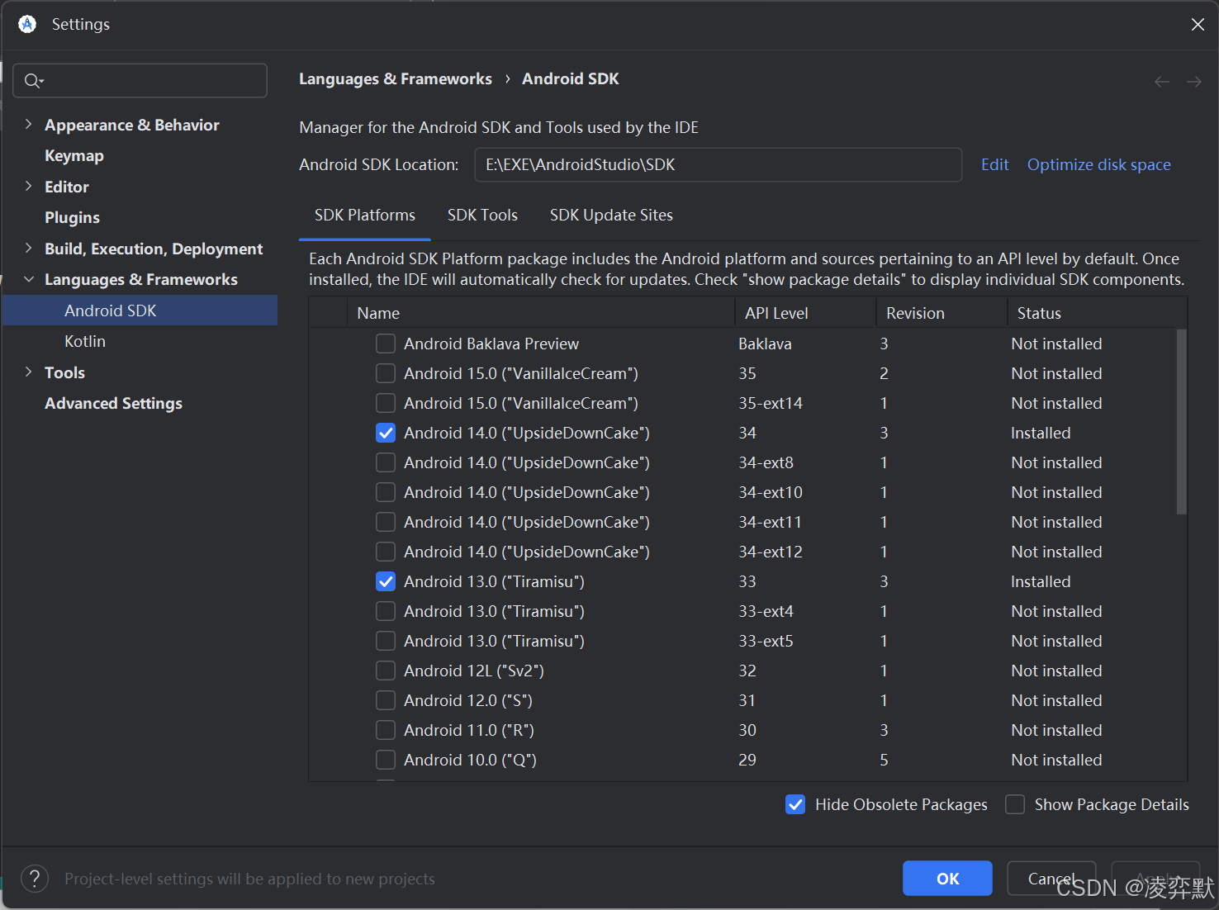Uncheck Android 14.0 API 34 checkbox

click(x=386, y=433)
